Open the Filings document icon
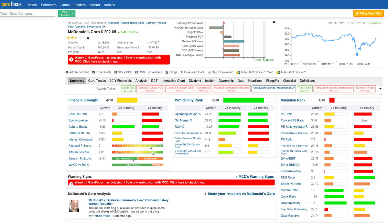The height and width of the screenshot is (223, 388). (x=167, y=72)
